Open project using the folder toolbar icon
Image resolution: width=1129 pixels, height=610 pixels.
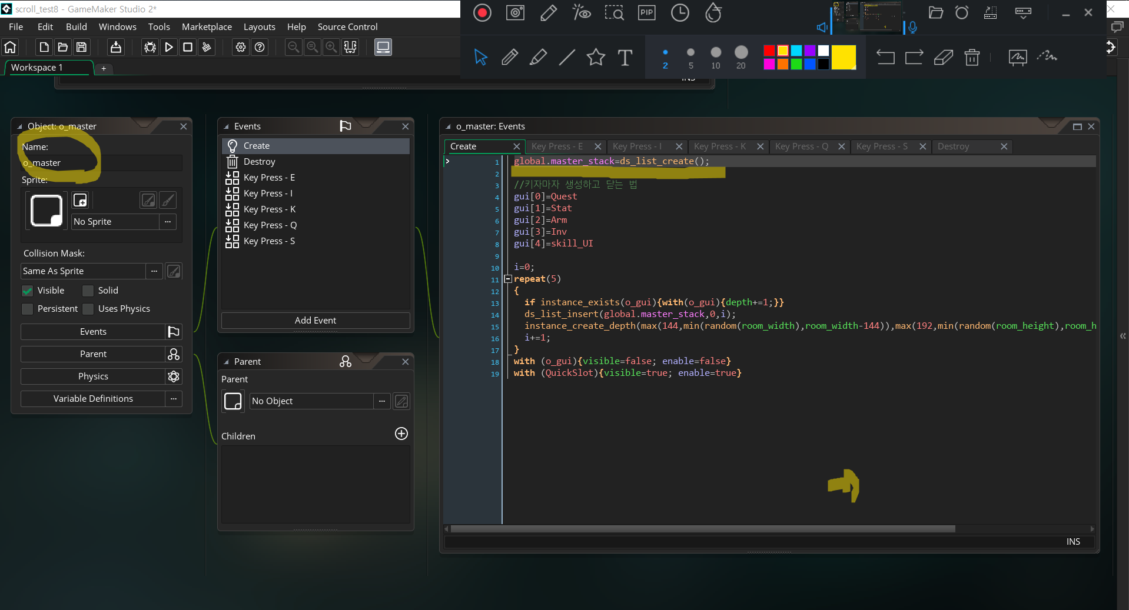[63, 47]
